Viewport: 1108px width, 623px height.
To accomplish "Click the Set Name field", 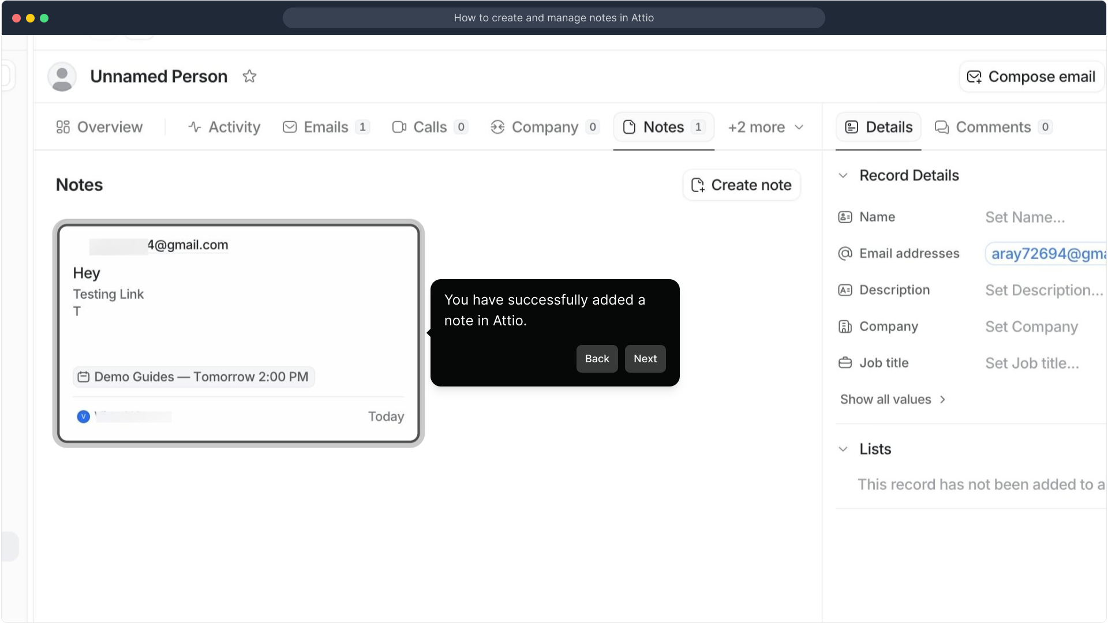I will click(x=1025, y=217).
